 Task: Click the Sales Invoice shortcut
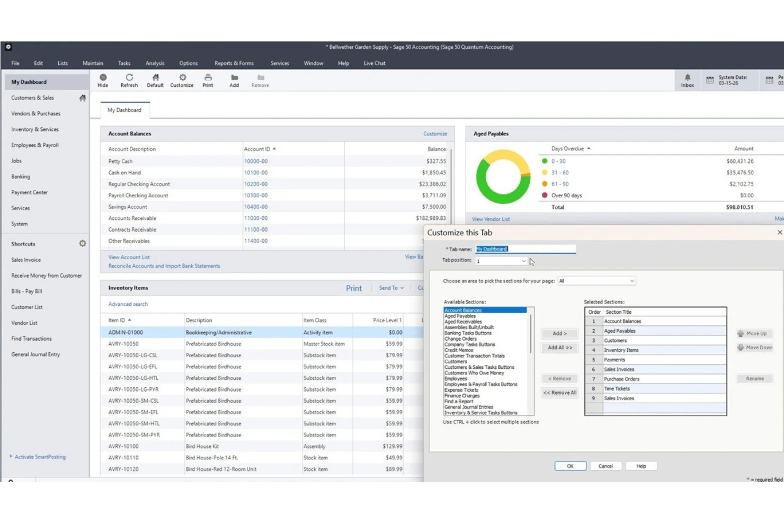[x=26, y=260]
